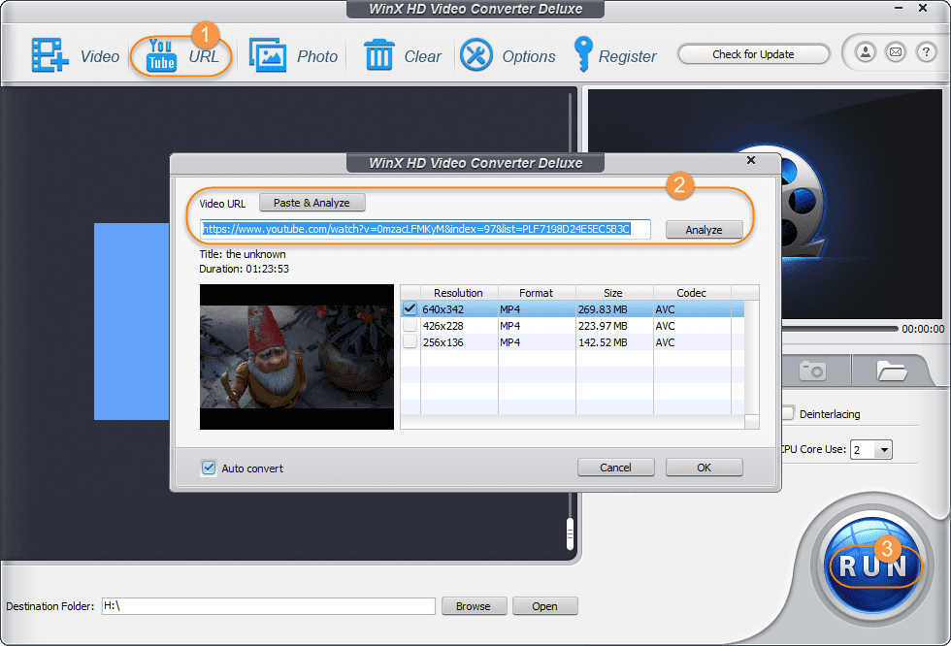Click the blue RUN button
The height and width of the screenshot is (646, 951).
click(872, 566)
